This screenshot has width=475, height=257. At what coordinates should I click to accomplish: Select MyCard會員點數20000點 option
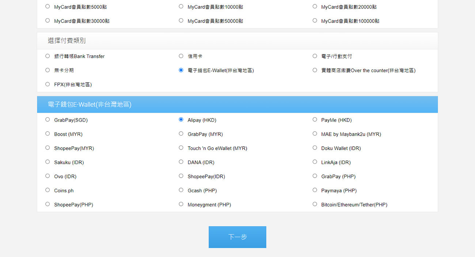tap(315, 7)
